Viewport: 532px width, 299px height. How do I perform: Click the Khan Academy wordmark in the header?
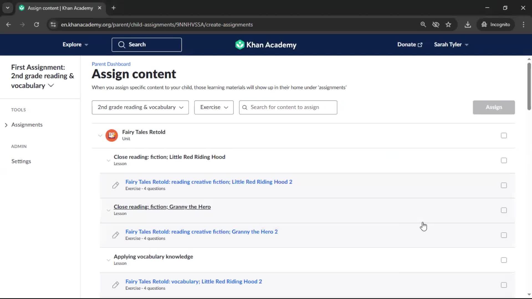point(271,45)
